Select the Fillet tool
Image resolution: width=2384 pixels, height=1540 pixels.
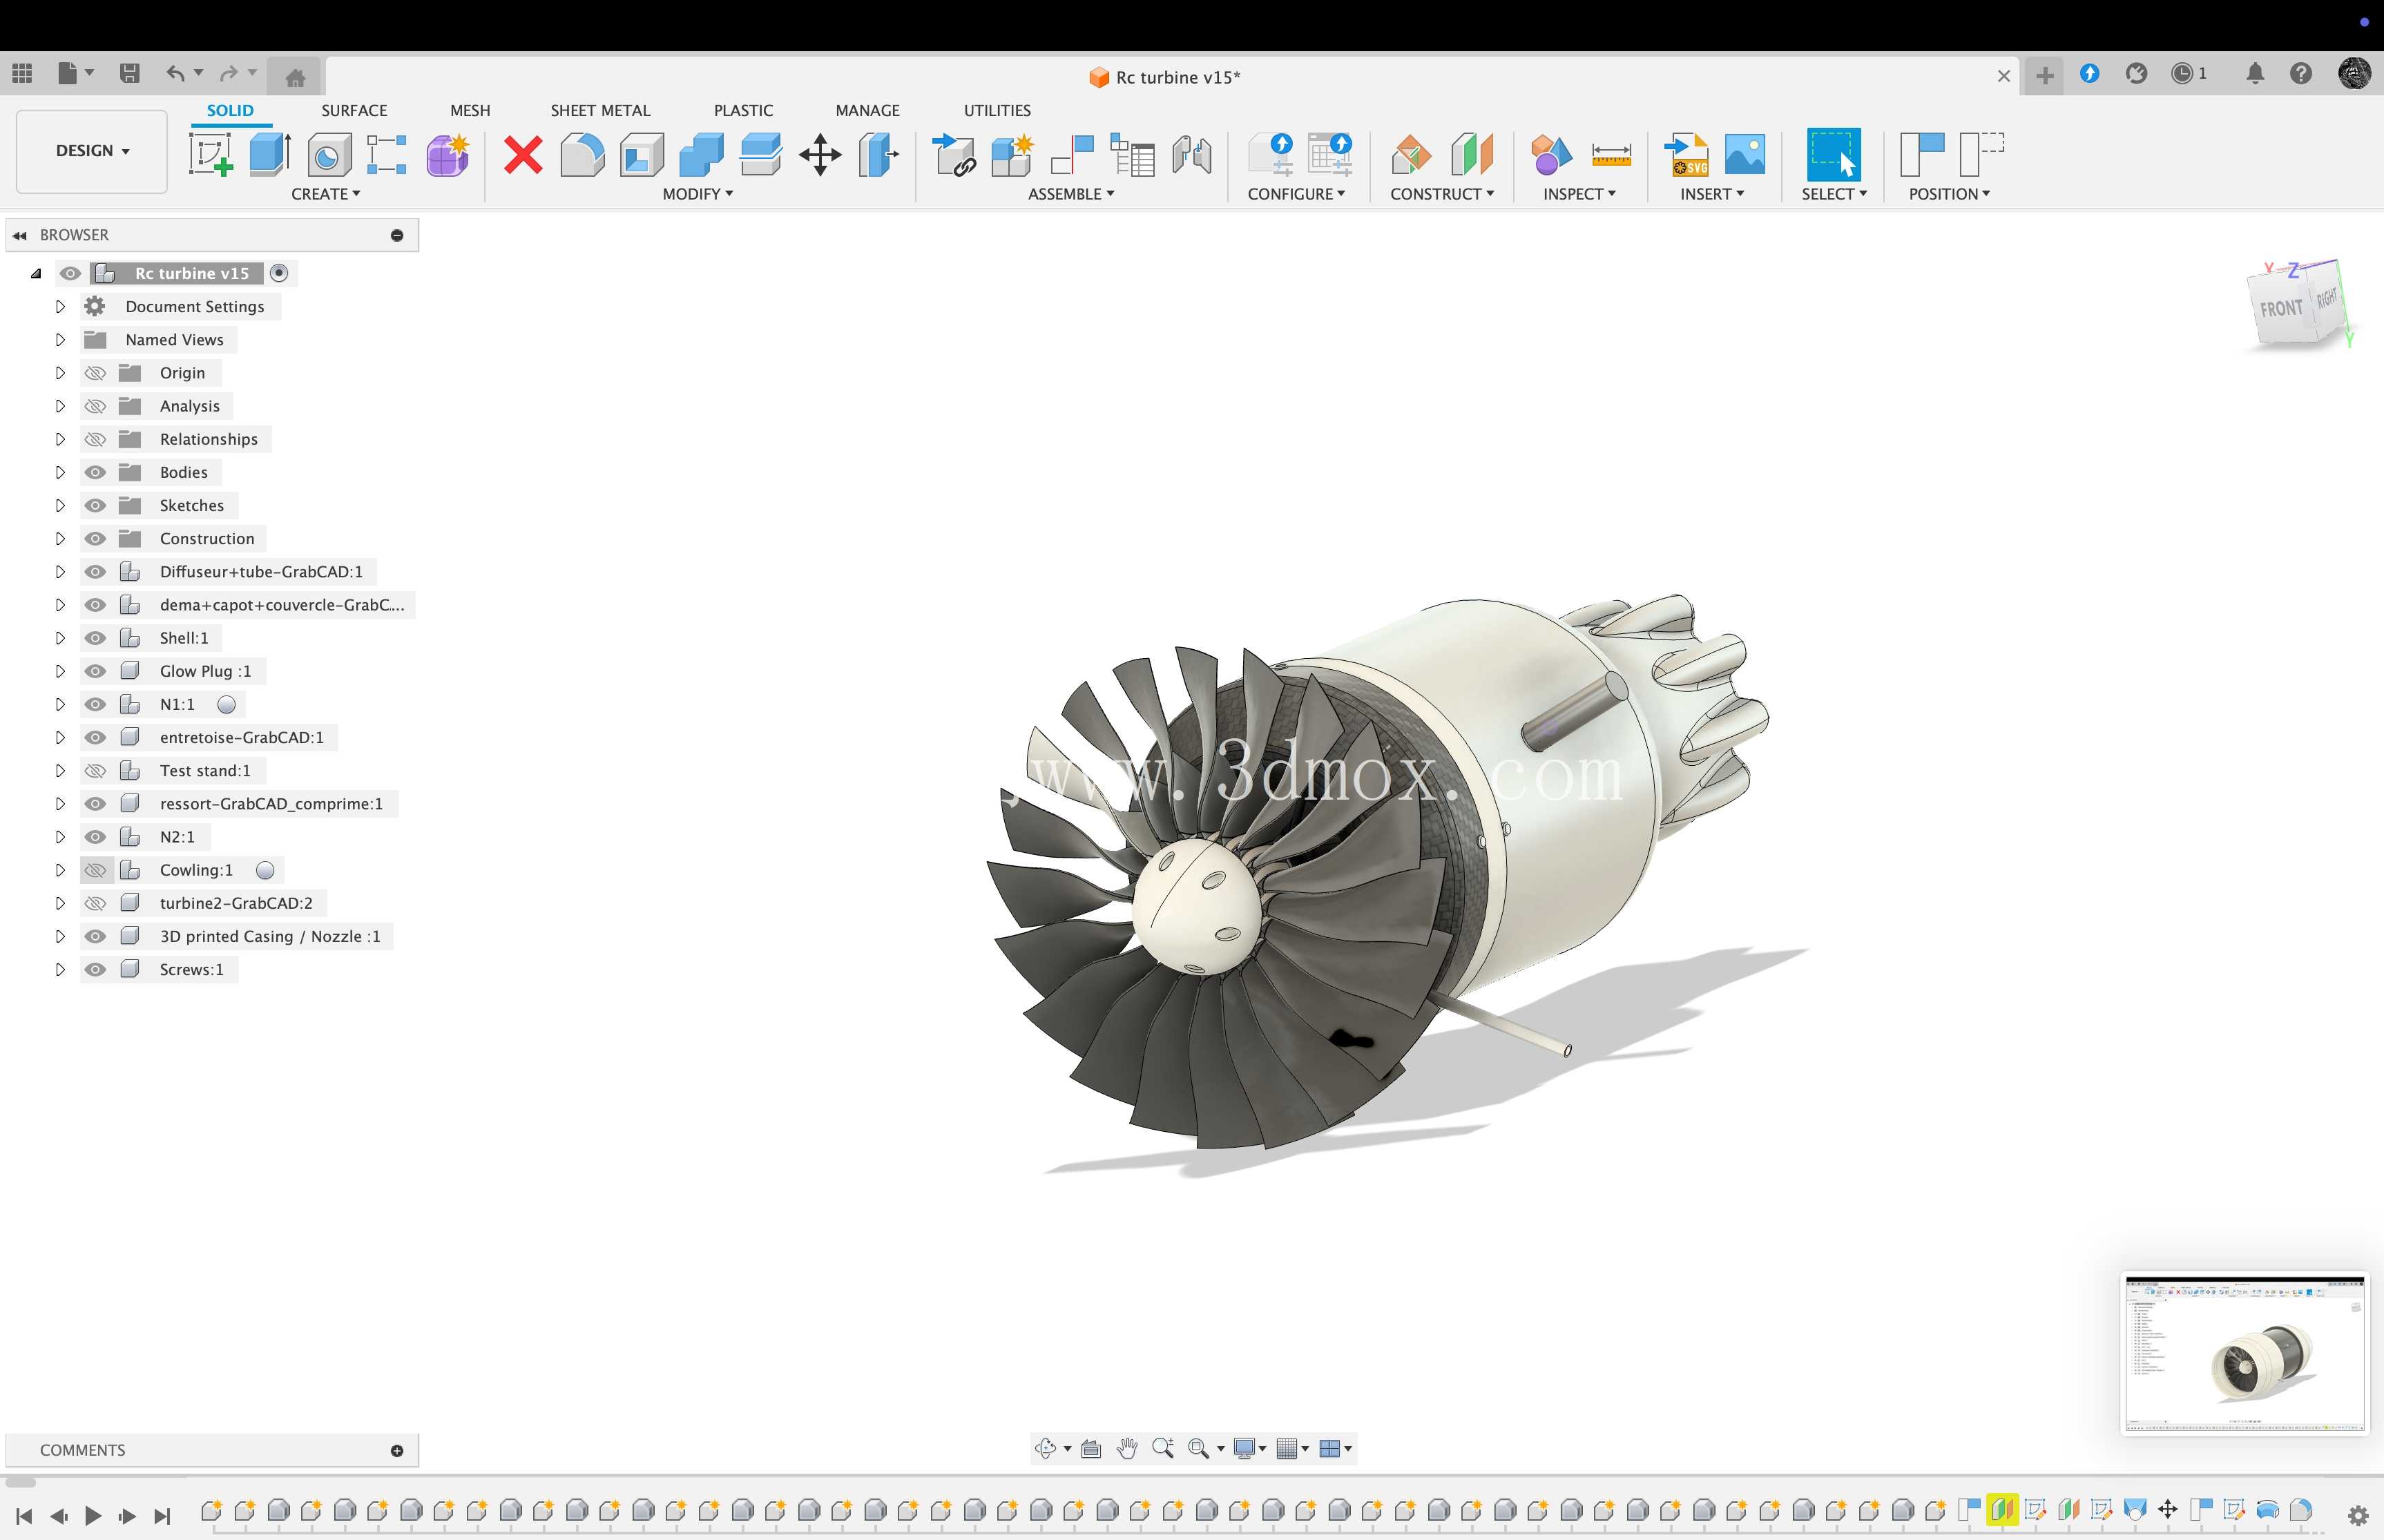(x=582, y=155)
